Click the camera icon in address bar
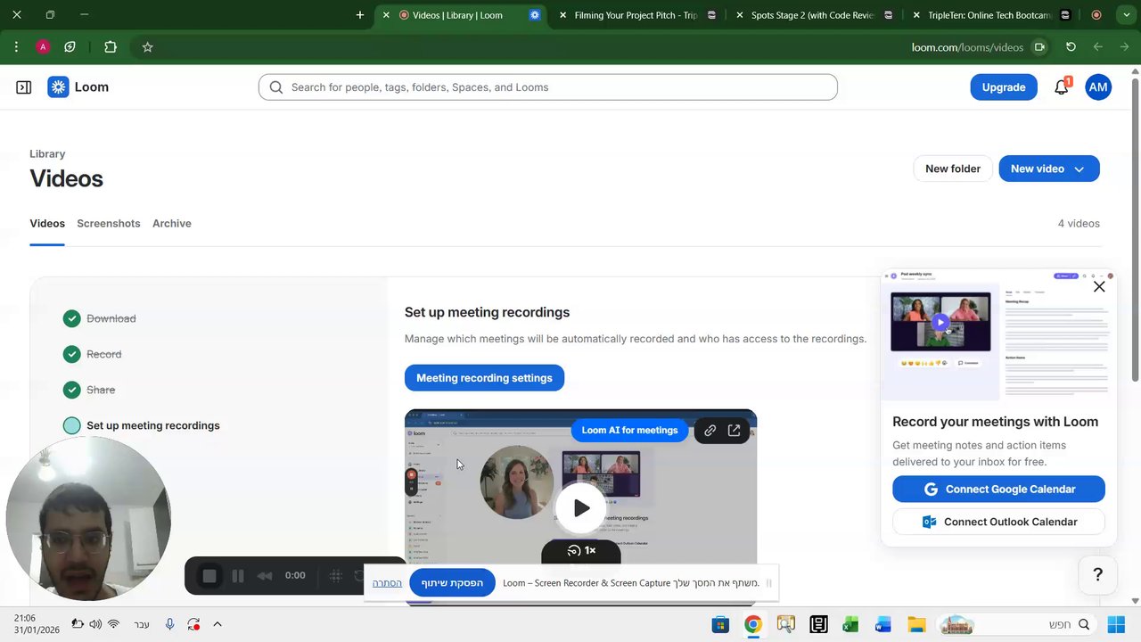This screenshot has width=1141, height=642. tap(1039, 47)
